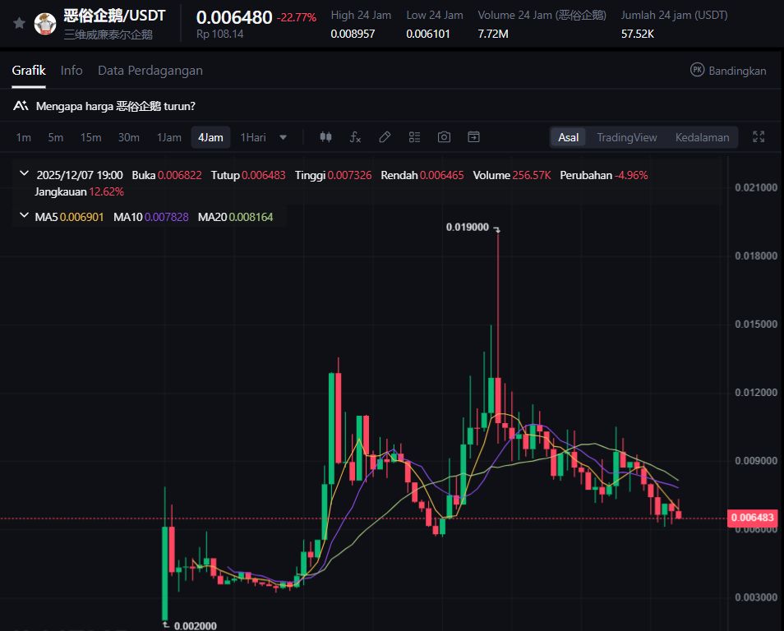The width and height of the screenshot is (784, 631).
Task: Click the AI icon beside the Mengapa harga question
Action: coord(21,106)
